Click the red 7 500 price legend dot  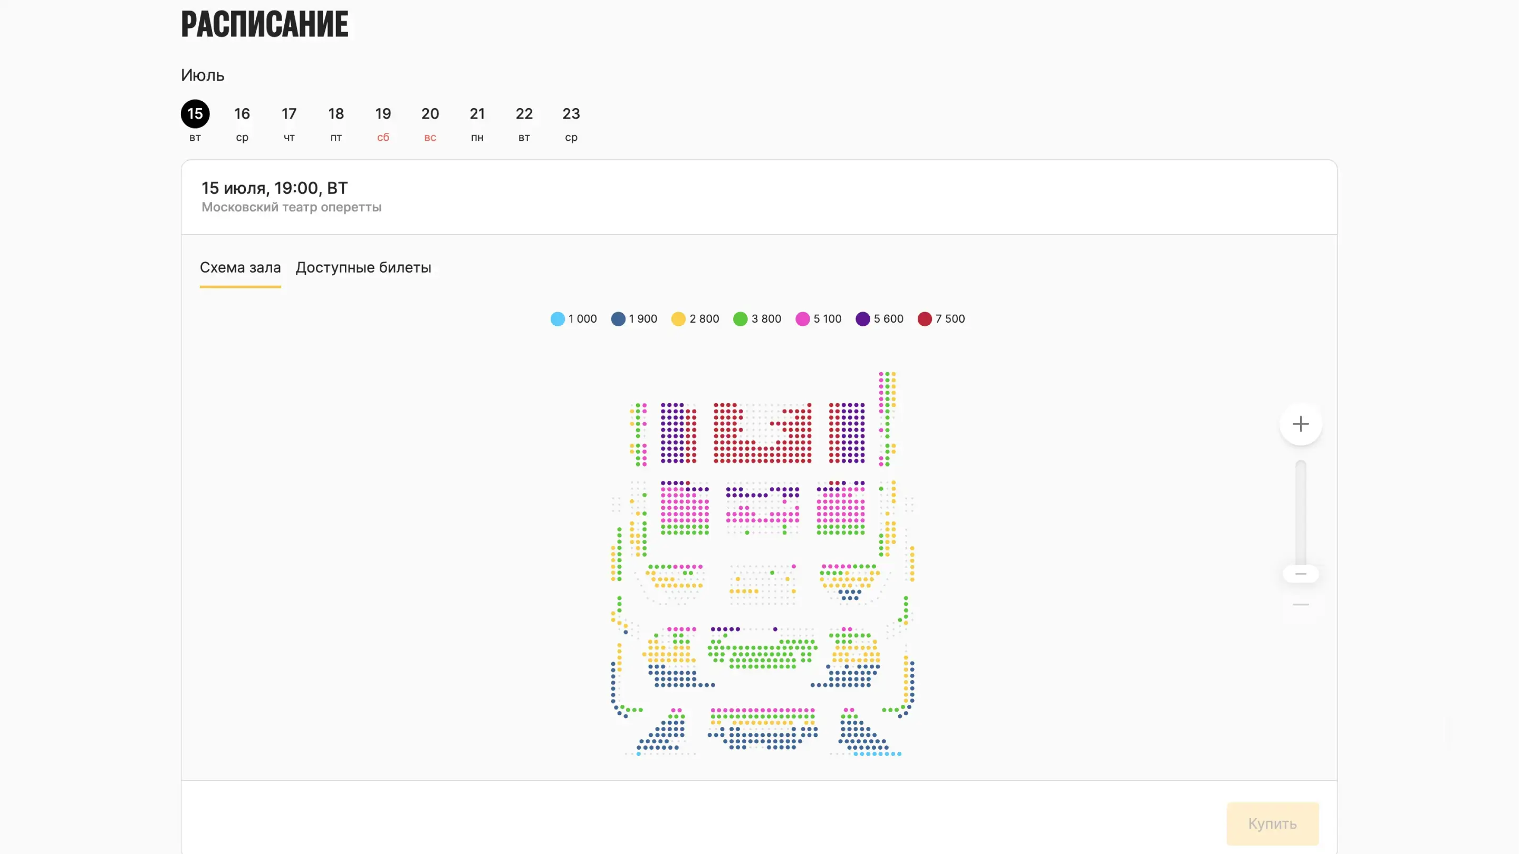pos(924,319)
